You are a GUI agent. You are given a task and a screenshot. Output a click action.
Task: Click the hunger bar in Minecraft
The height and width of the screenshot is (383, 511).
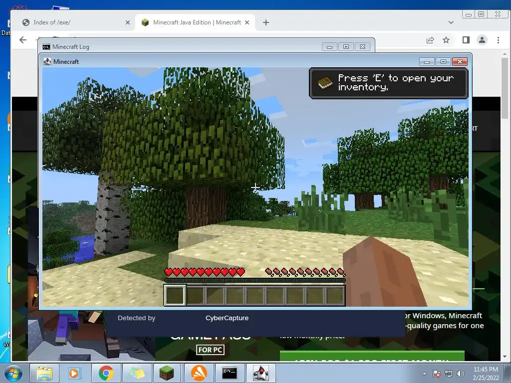point(305,272)
